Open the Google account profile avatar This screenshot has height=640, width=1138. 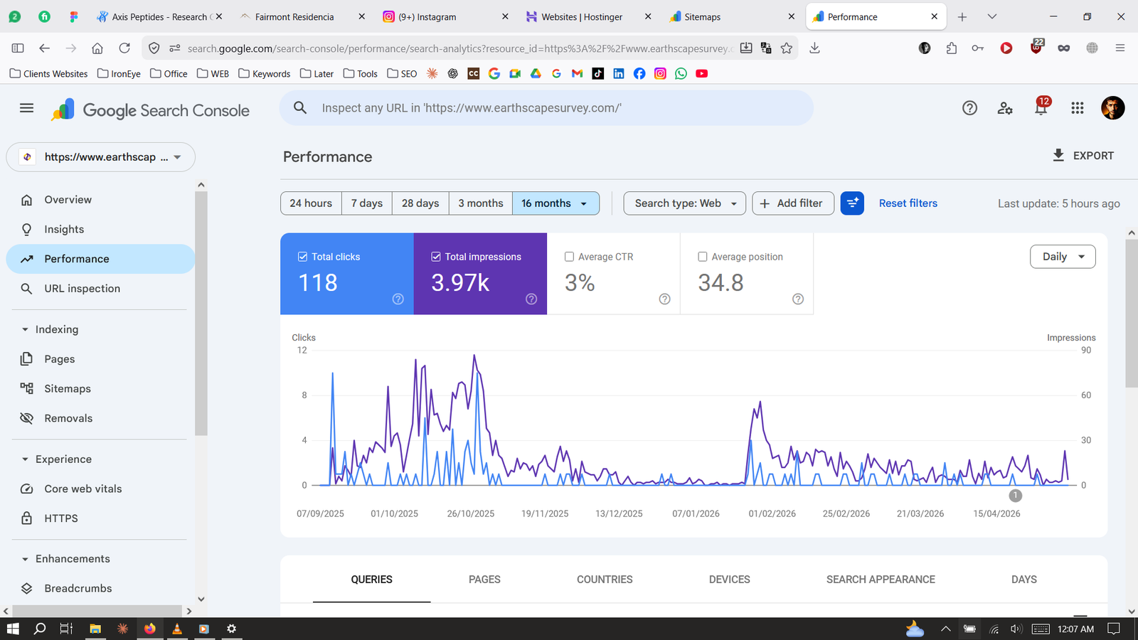(x=1113, y=108)
